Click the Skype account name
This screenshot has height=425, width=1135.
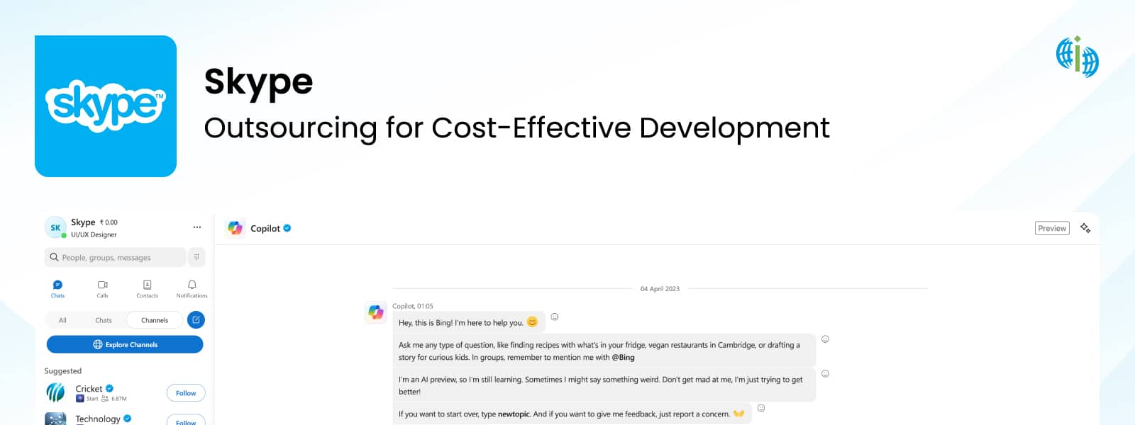(83, 222)
